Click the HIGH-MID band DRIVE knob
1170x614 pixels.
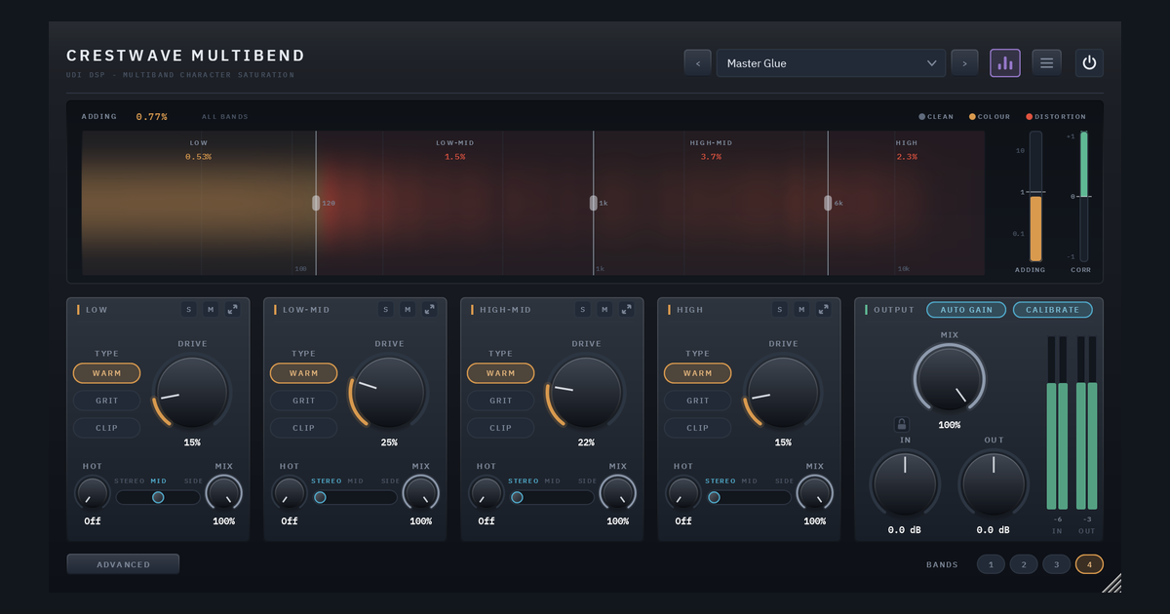[586, 392]
